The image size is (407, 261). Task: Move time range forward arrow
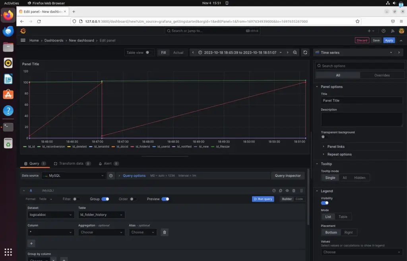point(287,53)
